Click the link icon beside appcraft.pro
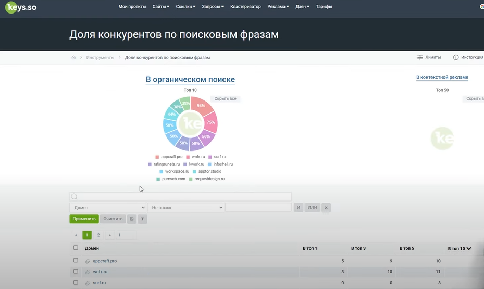The width and height of the screenshot is (484, 289). [88, 261]
